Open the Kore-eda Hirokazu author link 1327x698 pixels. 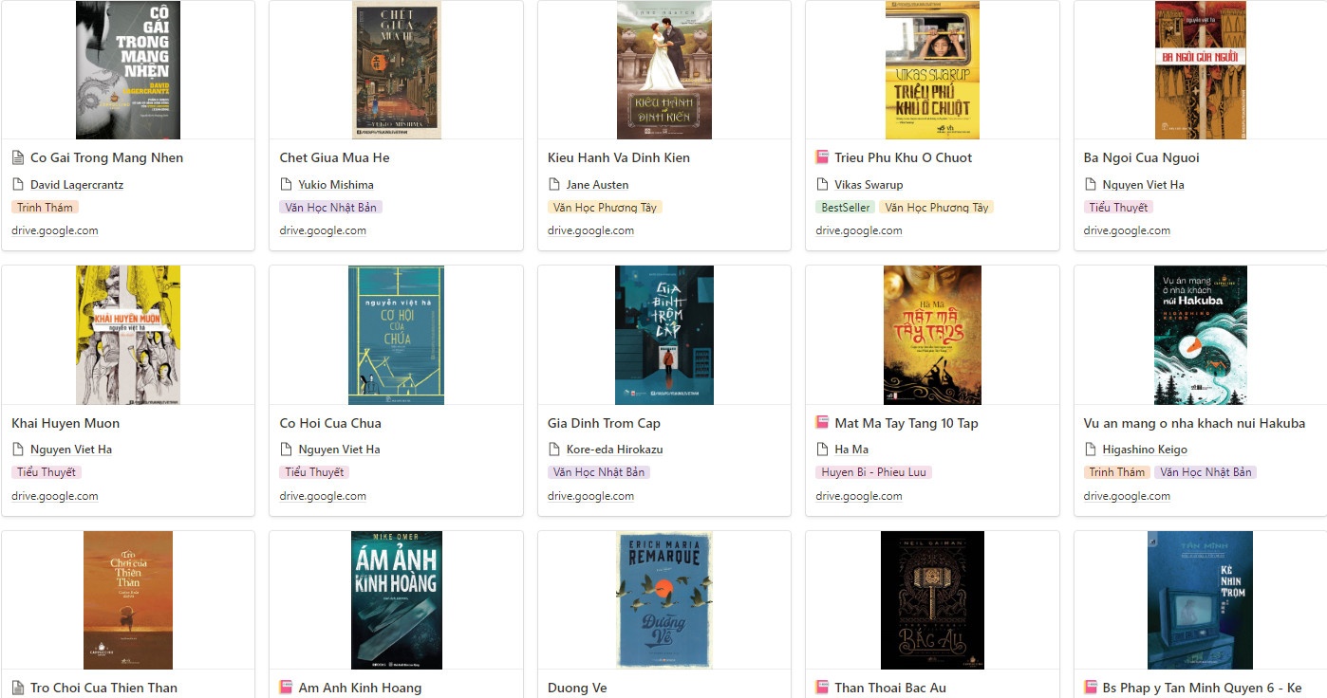pos(614,450)
